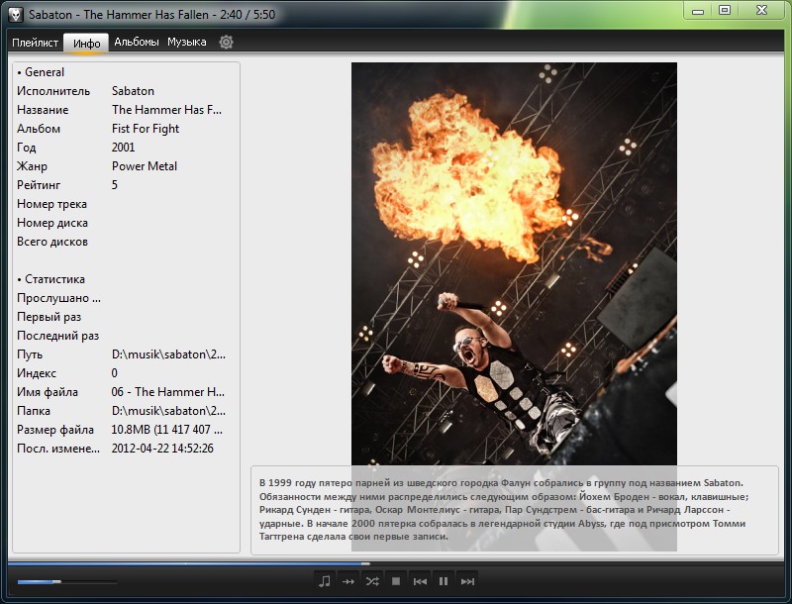
Task: Click the volume slider
Action: point(66,582)
